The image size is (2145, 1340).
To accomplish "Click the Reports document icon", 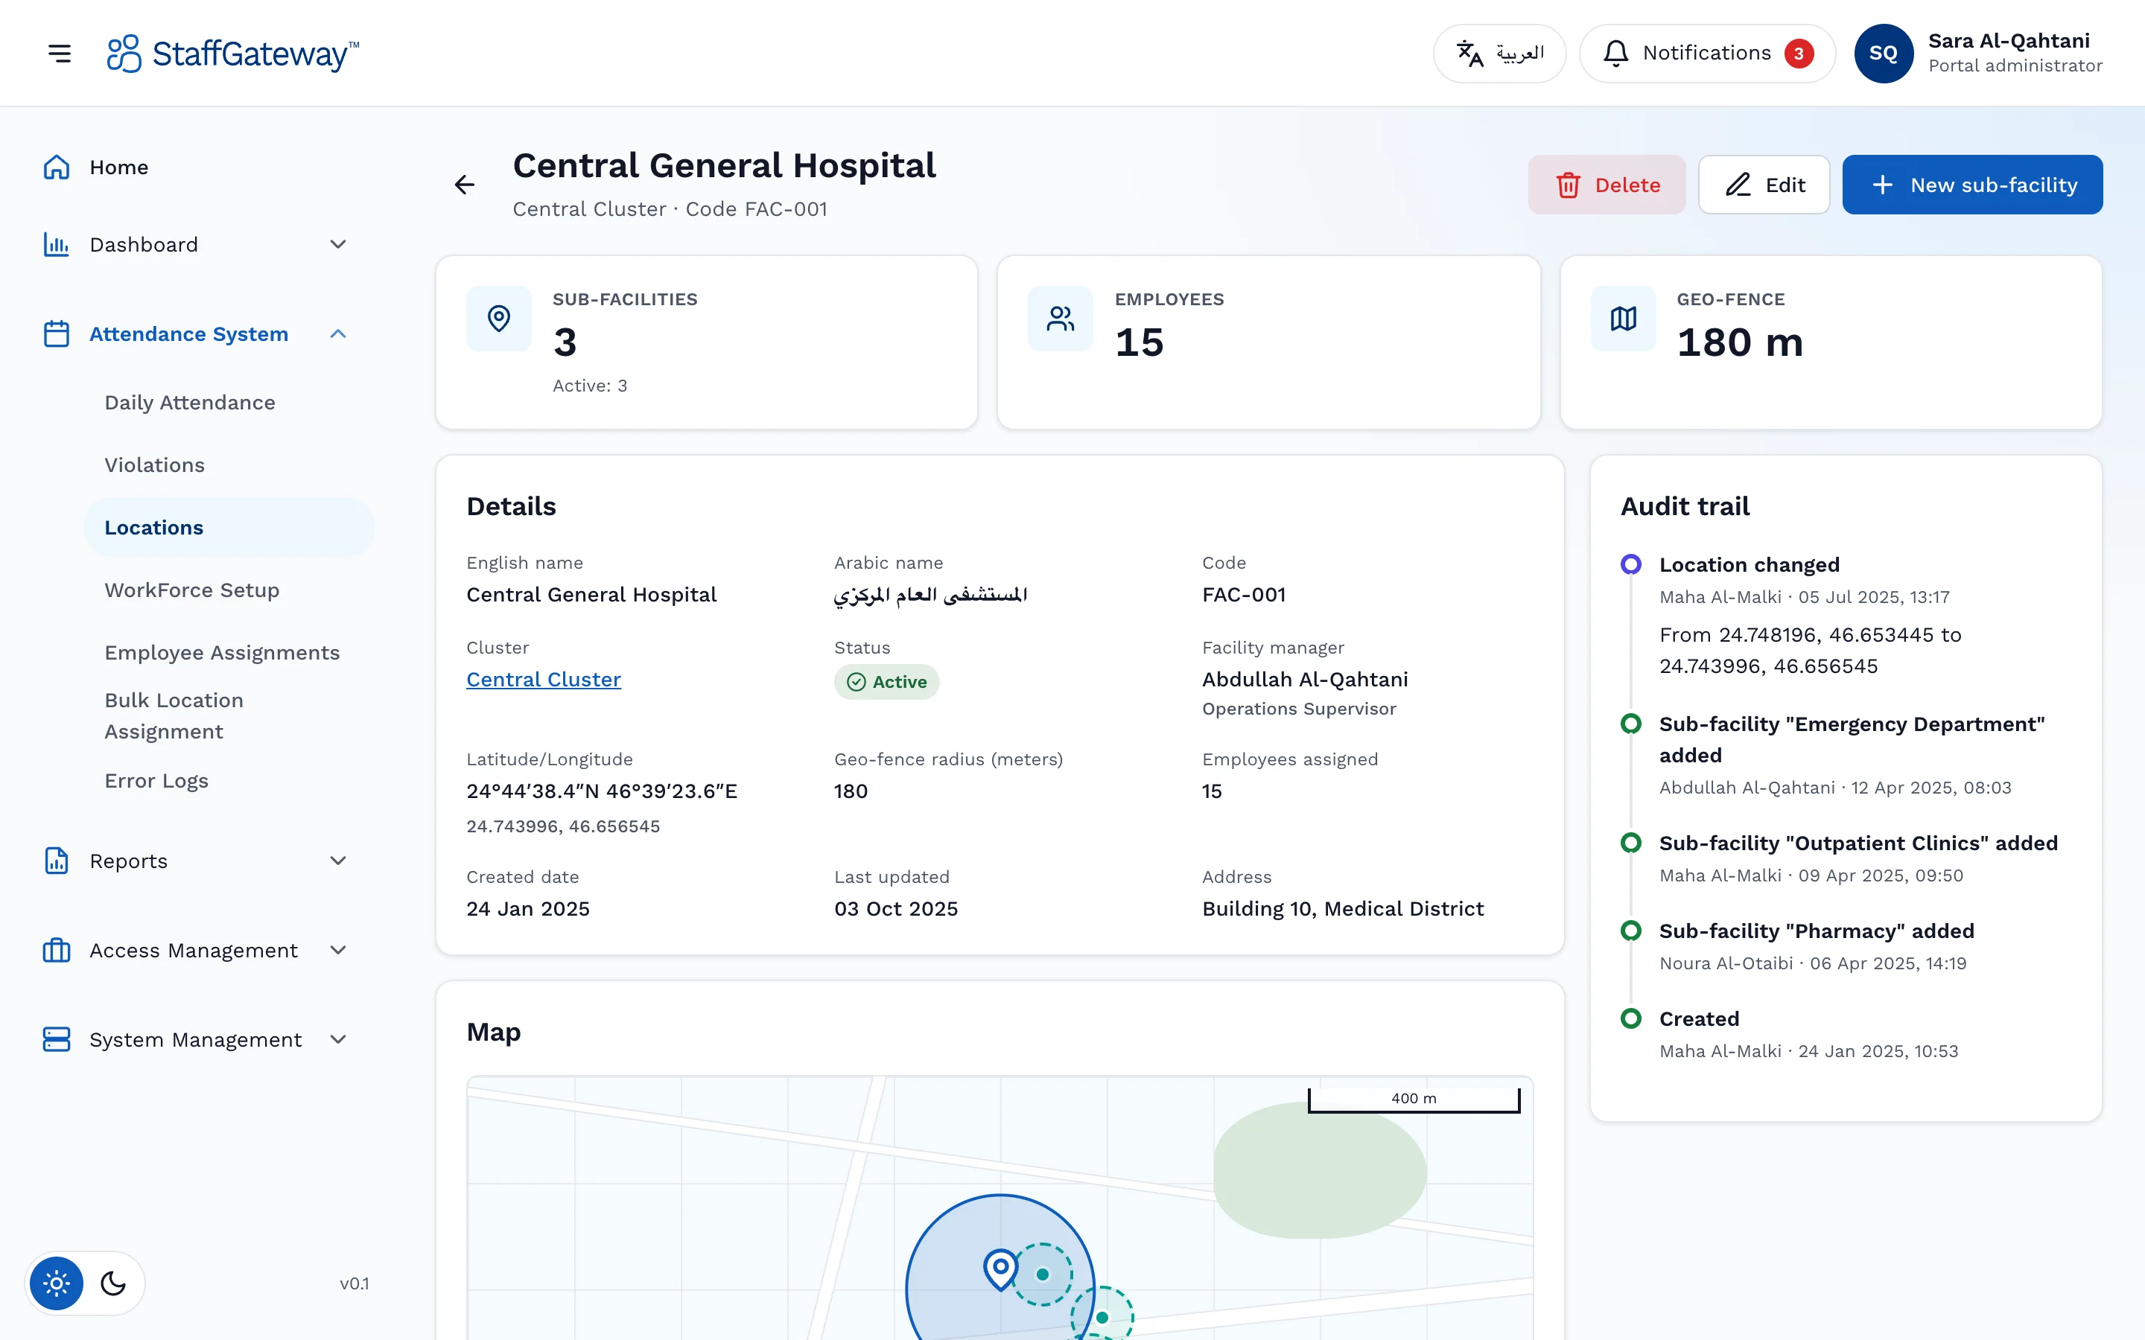I will 57,861.
